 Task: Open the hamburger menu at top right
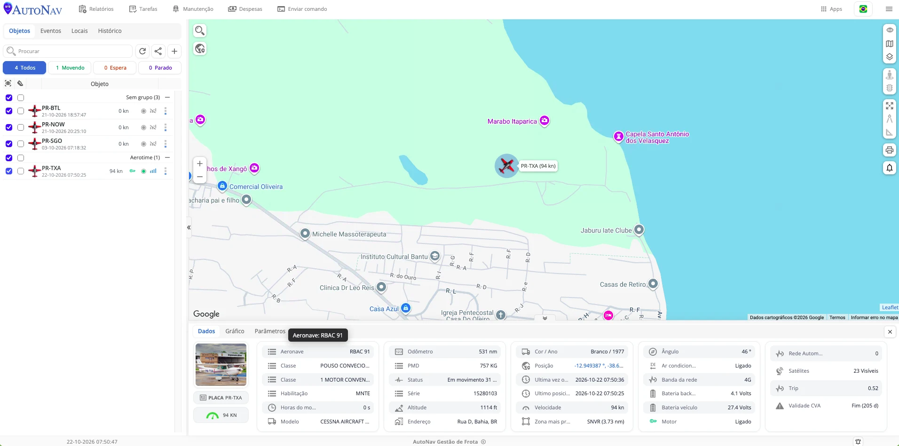[889, 9]
